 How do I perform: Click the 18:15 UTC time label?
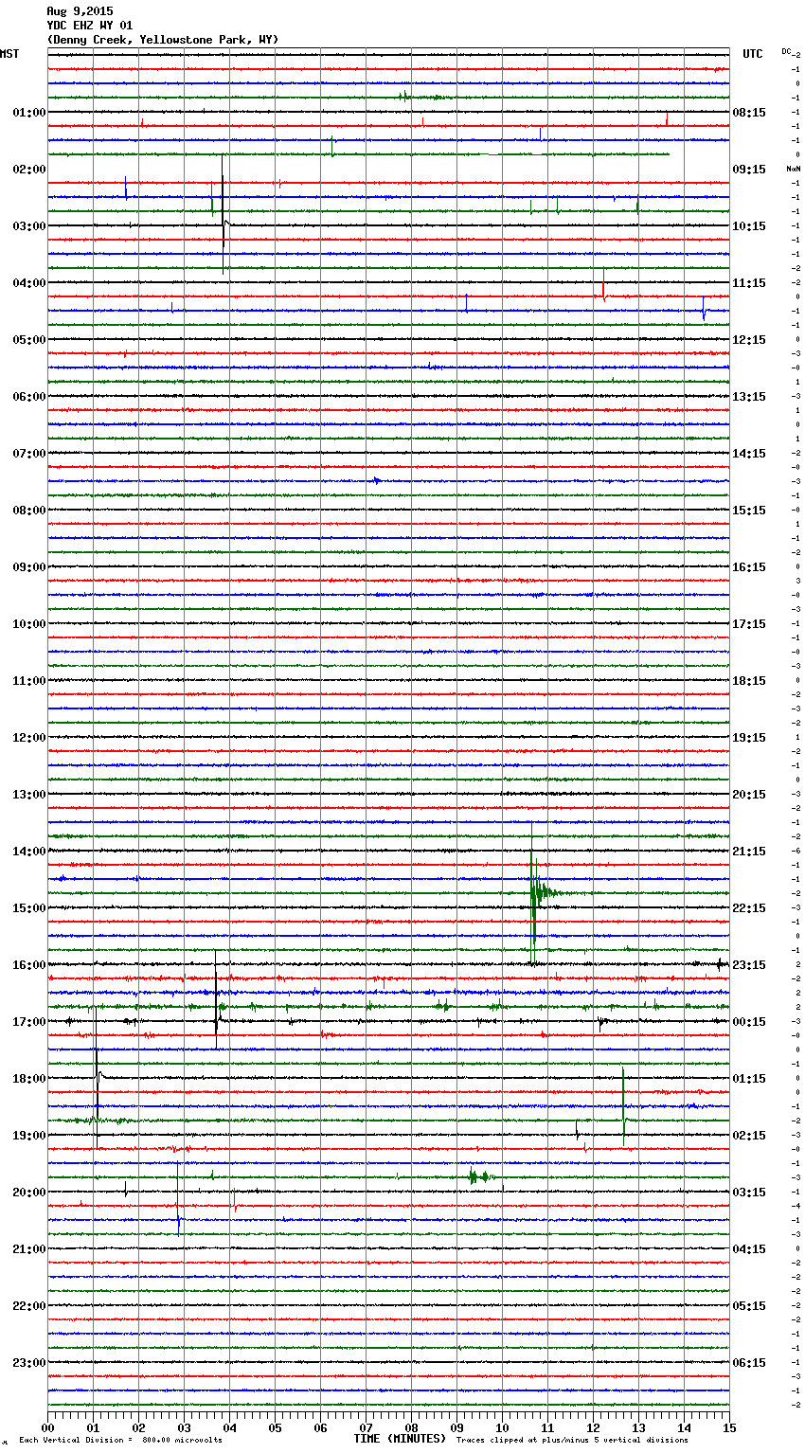(x=749, y=681)
